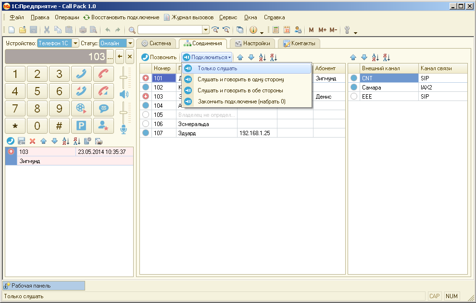Click the message envelope bubble button
This screenshot has height=303, width=476.
(x=103, y=108)
